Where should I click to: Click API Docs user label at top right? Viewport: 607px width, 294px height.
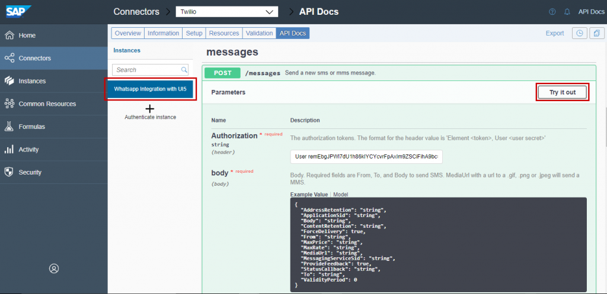click(x=591, y=12)
